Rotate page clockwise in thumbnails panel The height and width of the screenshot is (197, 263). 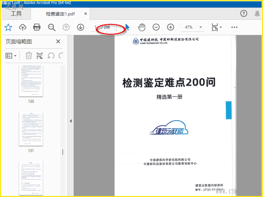coord(61,55)
